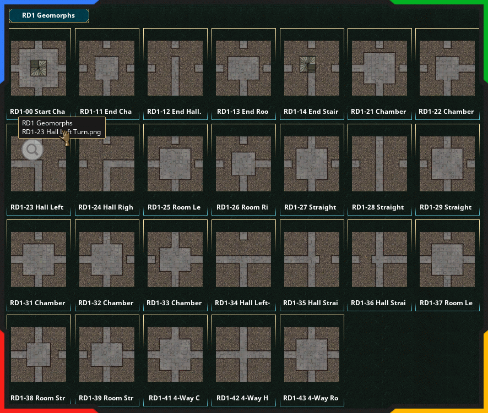Select the RD1-14 End Stair tile image
The height and width of the screenshot is (413, 488).
tap(312, 68)
